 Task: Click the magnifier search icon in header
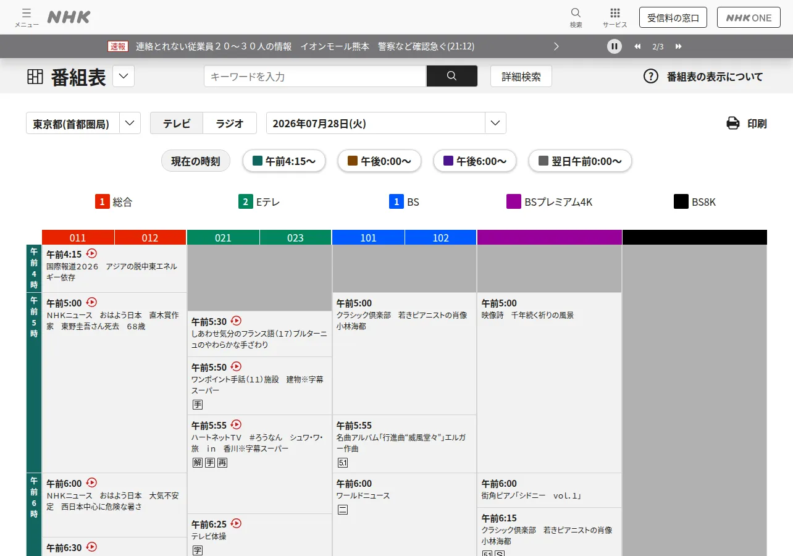click(576, 13)
